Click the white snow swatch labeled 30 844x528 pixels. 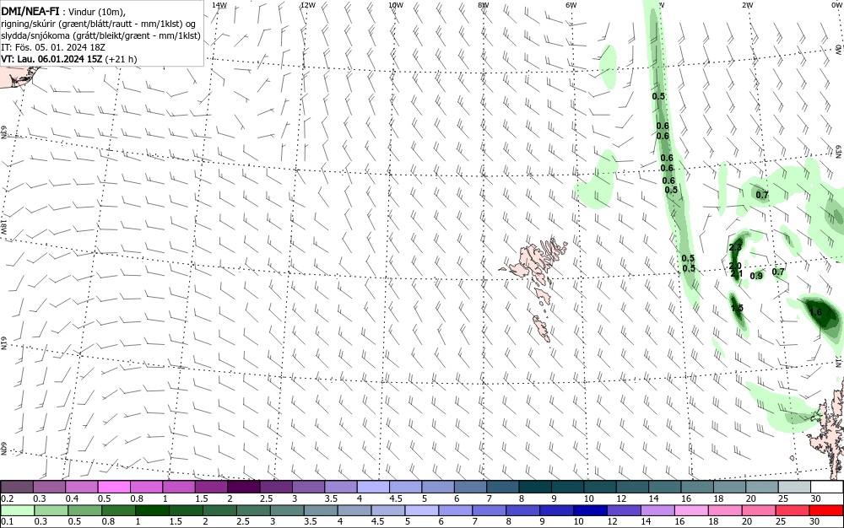[827, 487]
